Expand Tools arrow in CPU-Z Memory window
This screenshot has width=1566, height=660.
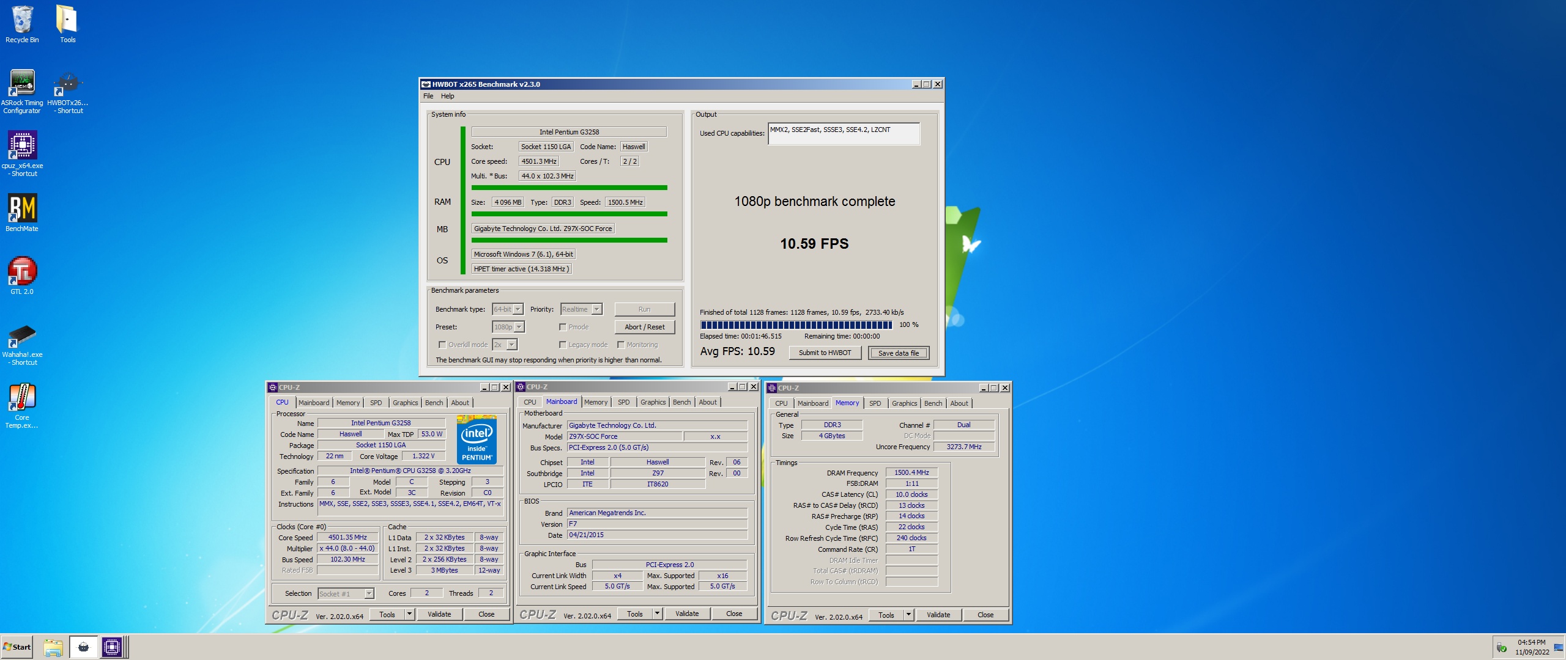click(909, 615)
